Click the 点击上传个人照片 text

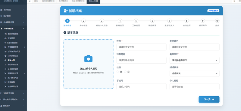pyautogui.click(x=88, y=69)
